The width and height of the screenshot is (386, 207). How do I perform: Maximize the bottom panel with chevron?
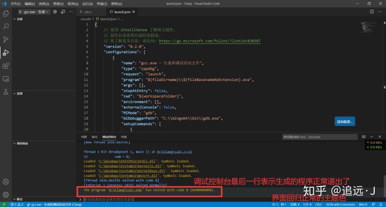(x=372, y=137)
